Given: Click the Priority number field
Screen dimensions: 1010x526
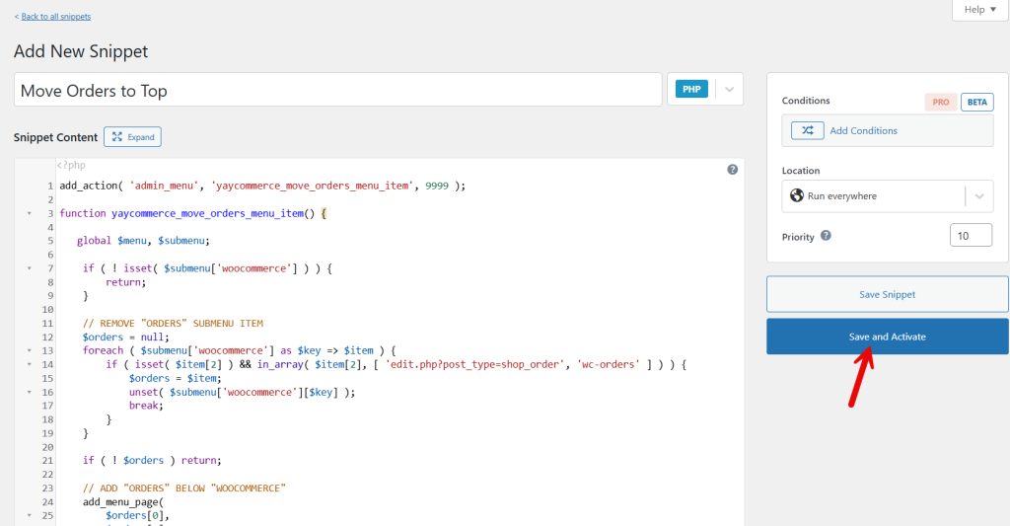Looking at the screenshot, I should point(971,235).
